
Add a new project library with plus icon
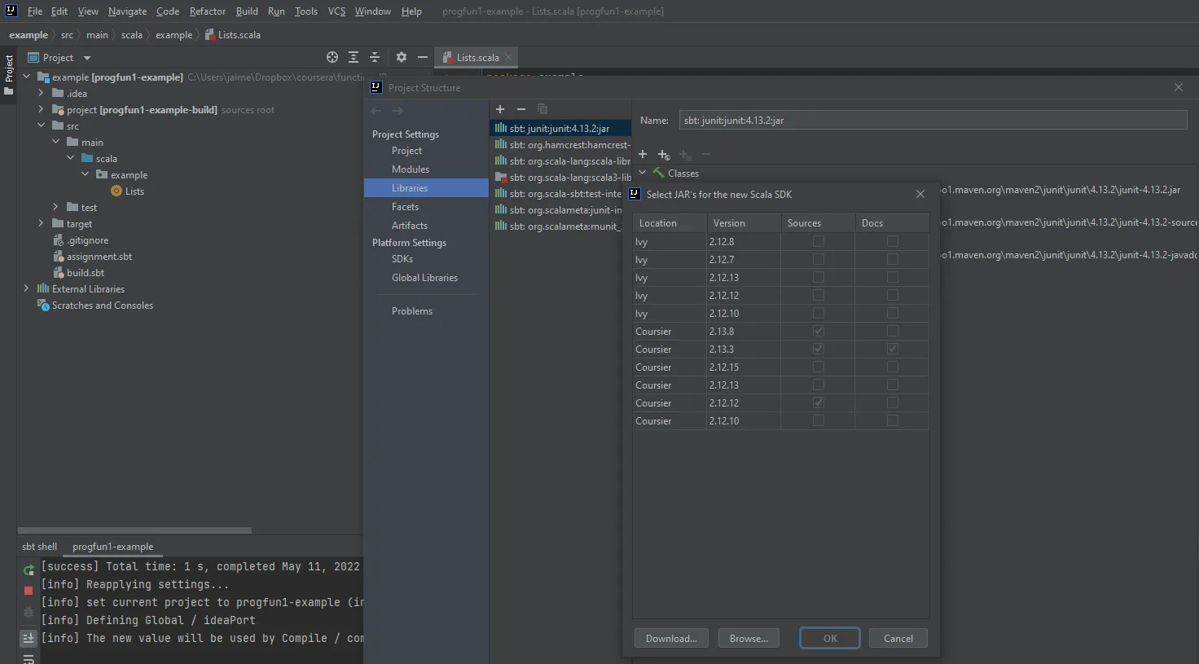coord(500,109)
